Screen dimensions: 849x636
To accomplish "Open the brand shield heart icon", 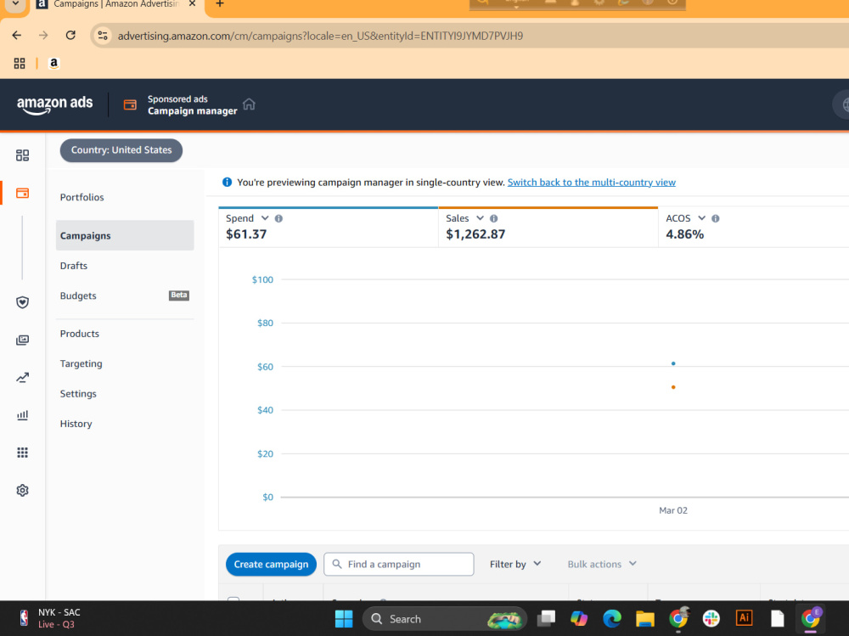I will coord(22,302).
